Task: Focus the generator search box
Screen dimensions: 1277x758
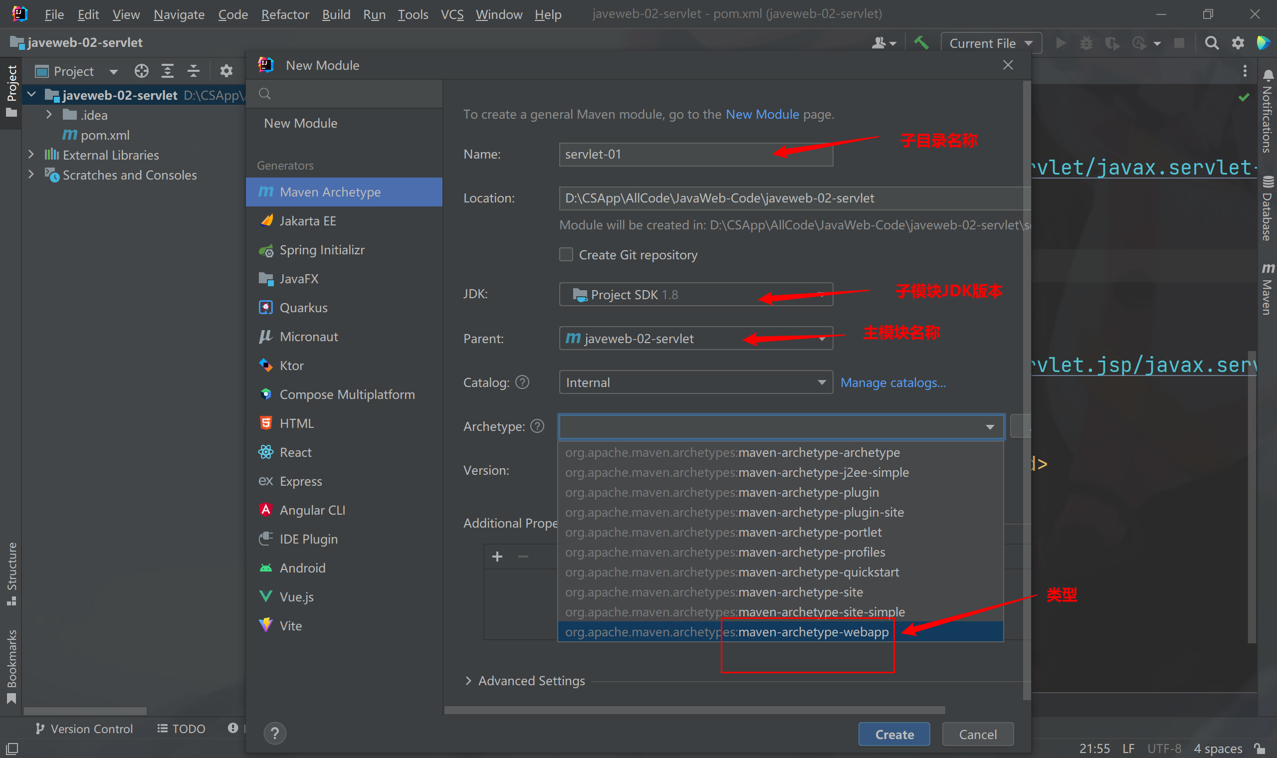Action: 344,94
